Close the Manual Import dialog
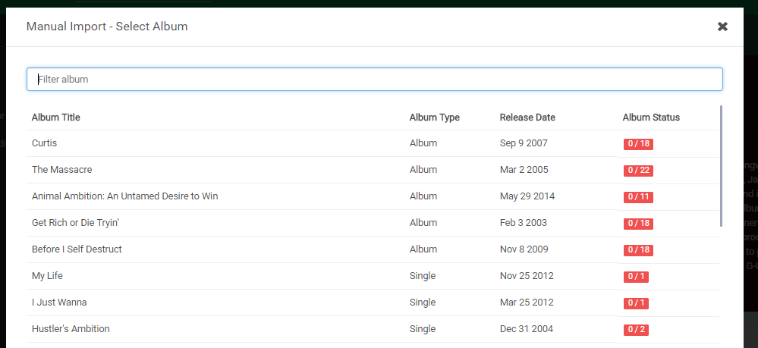This screenshot has width=758, height=348. [x=722, y=27]
